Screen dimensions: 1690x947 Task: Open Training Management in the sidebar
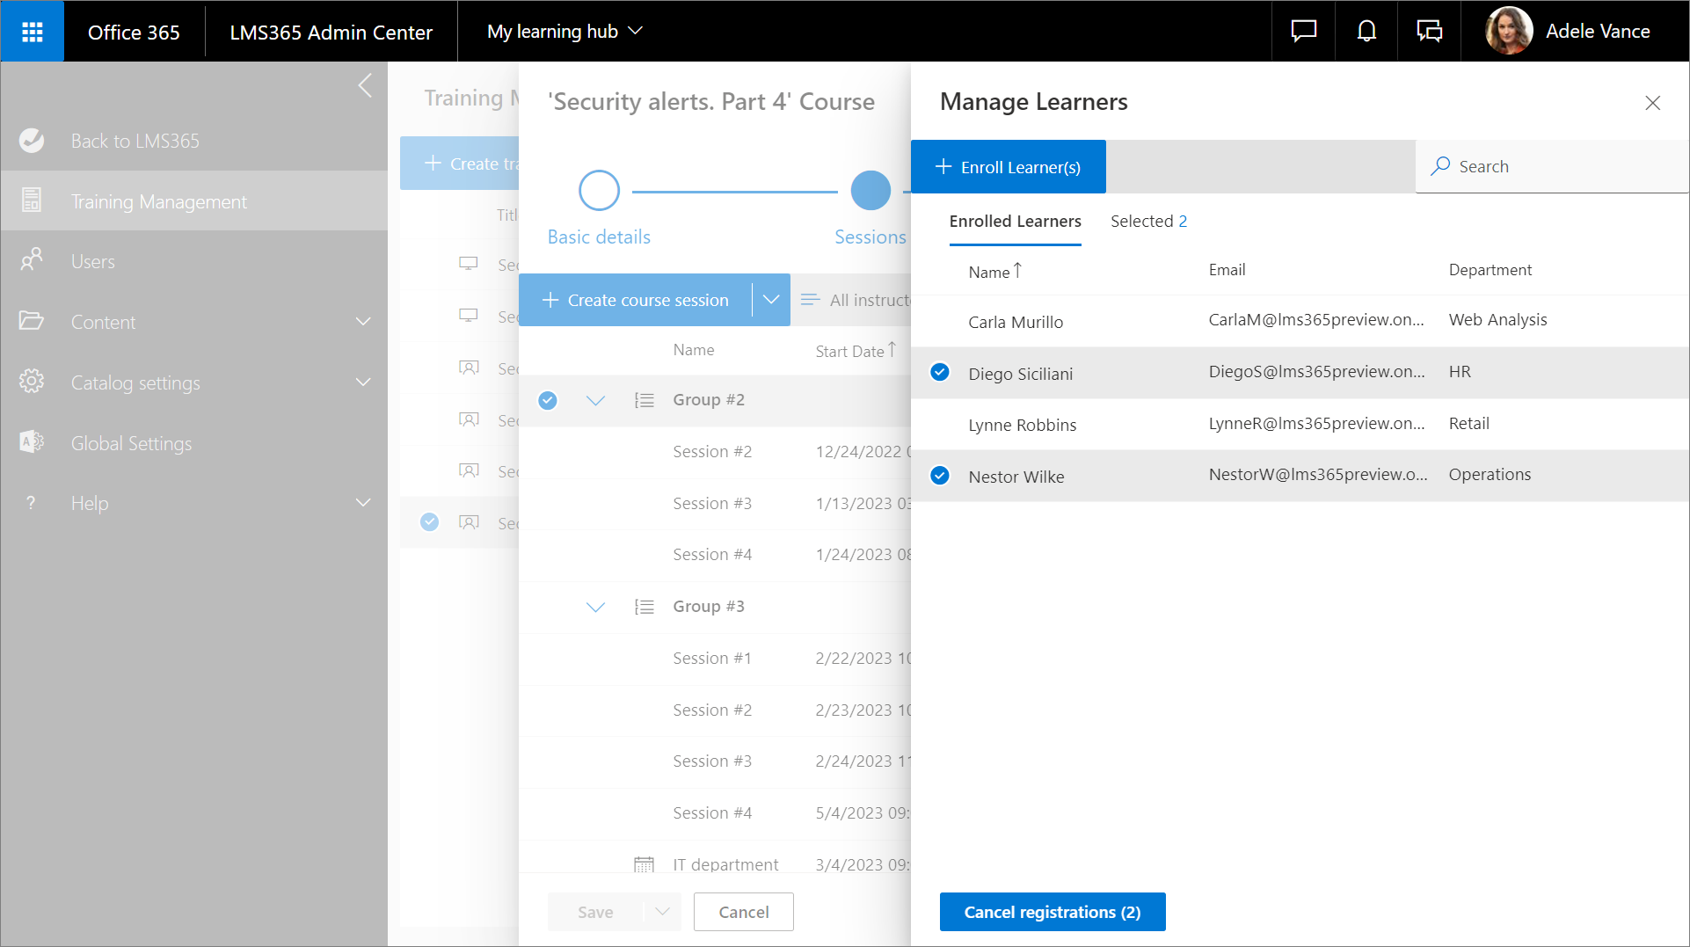(158, 201)
